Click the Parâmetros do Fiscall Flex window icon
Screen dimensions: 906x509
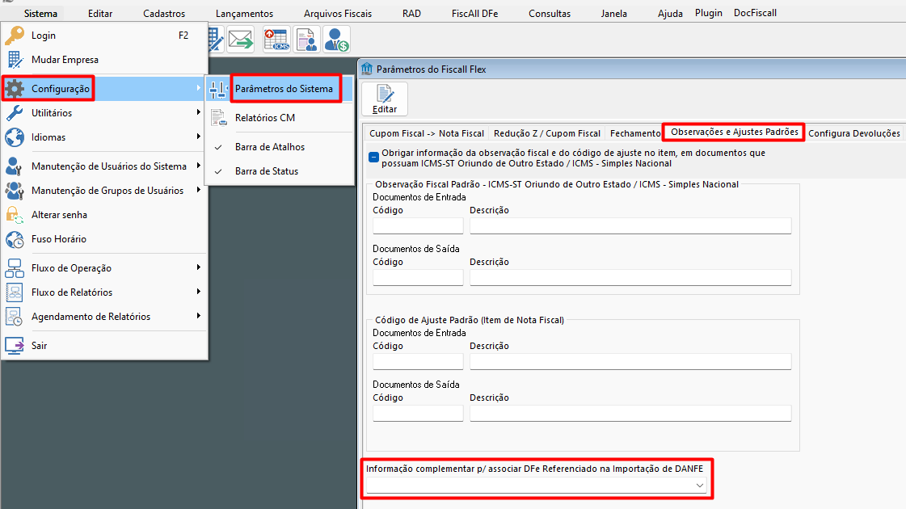pyautogui.click(x=367, y=69)
